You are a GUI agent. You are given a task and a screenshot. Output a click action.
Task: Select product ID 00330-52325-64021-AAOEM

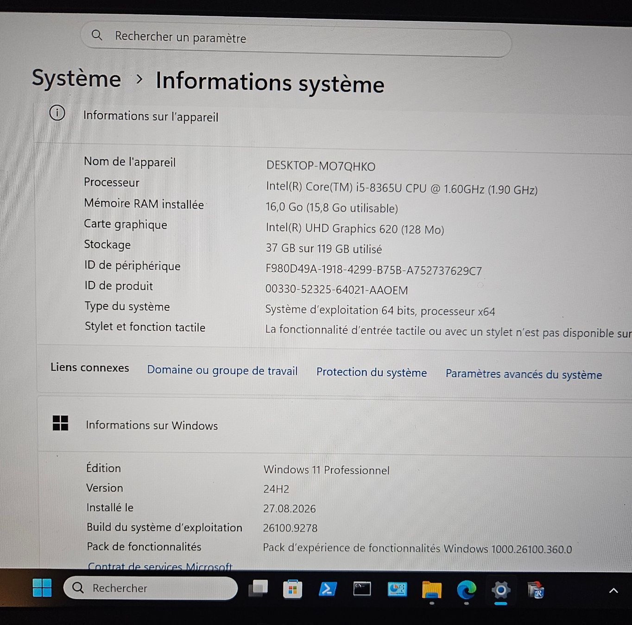pyautogui.click(x=336, y=290)
